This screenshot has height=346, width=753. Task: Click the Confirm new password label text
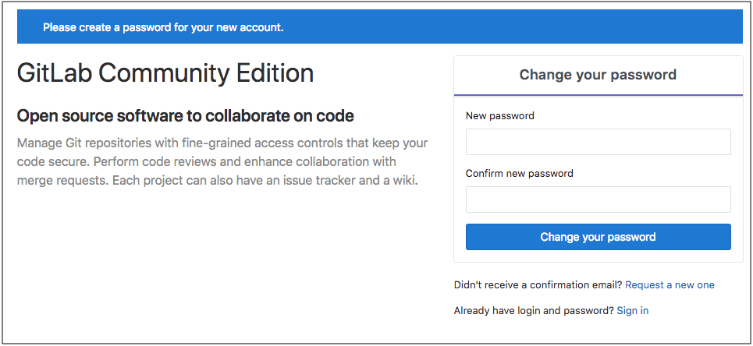tap(520, 173)
